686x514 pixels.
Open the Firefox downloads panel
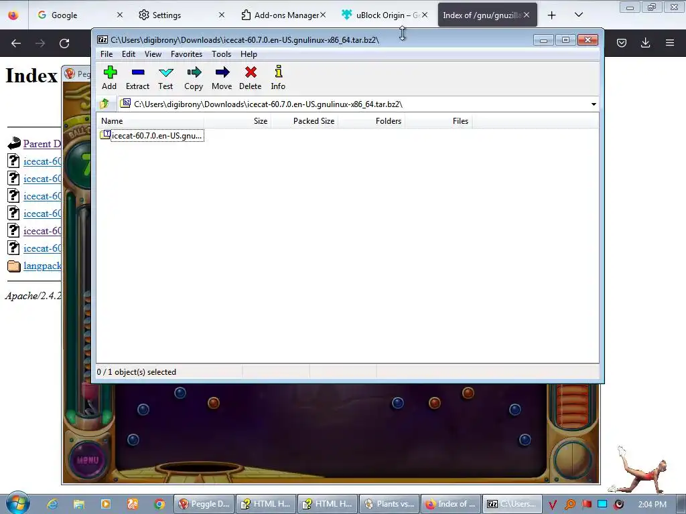pyautogui.click(x=645, y=43)
